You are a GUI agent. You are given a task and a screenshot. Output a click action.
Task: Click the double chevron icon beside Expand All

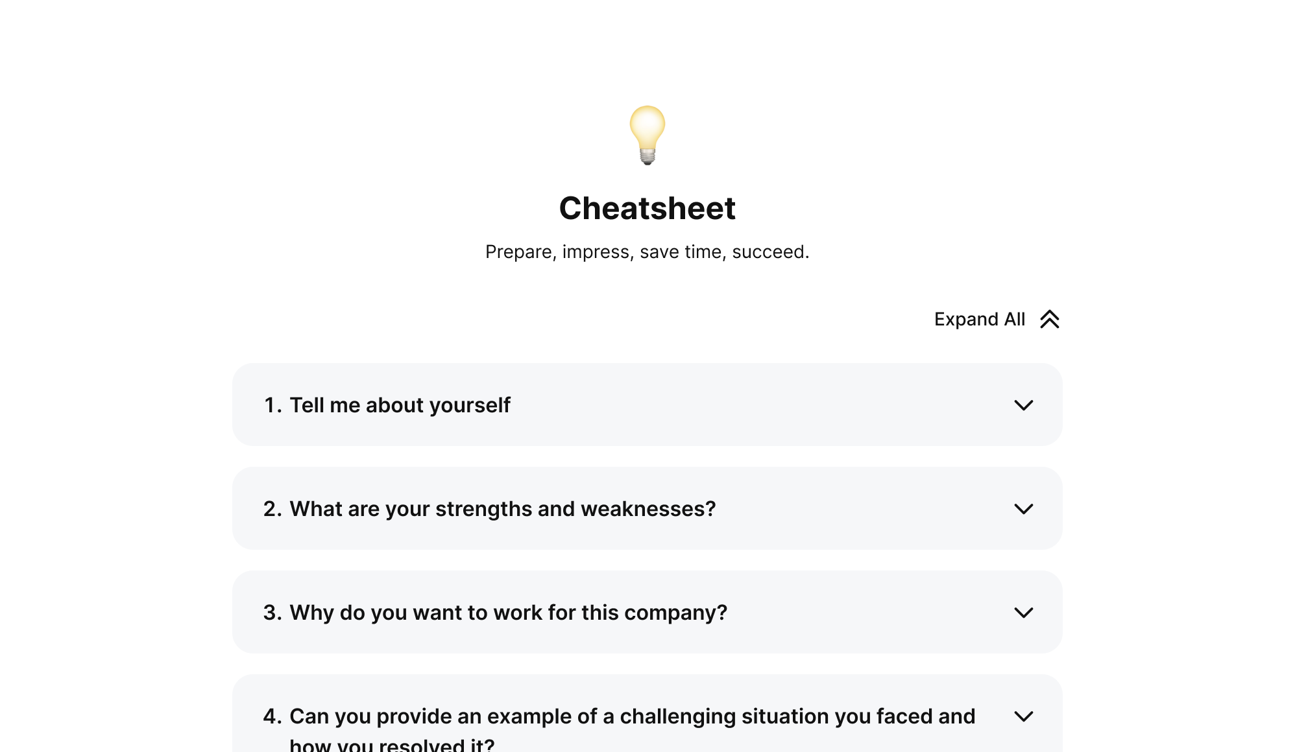[x=1049, y=319]
